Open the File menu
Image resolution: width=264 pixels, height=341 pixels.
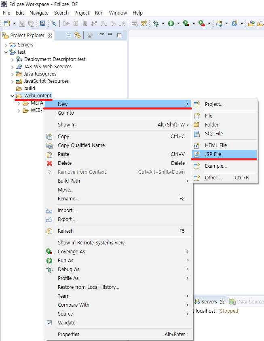pos(6,13)
